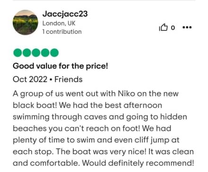Click the sentence The boat was very nice!
Image resolution: width=208 pixels, height=172 pixels.
coord(101,152)
